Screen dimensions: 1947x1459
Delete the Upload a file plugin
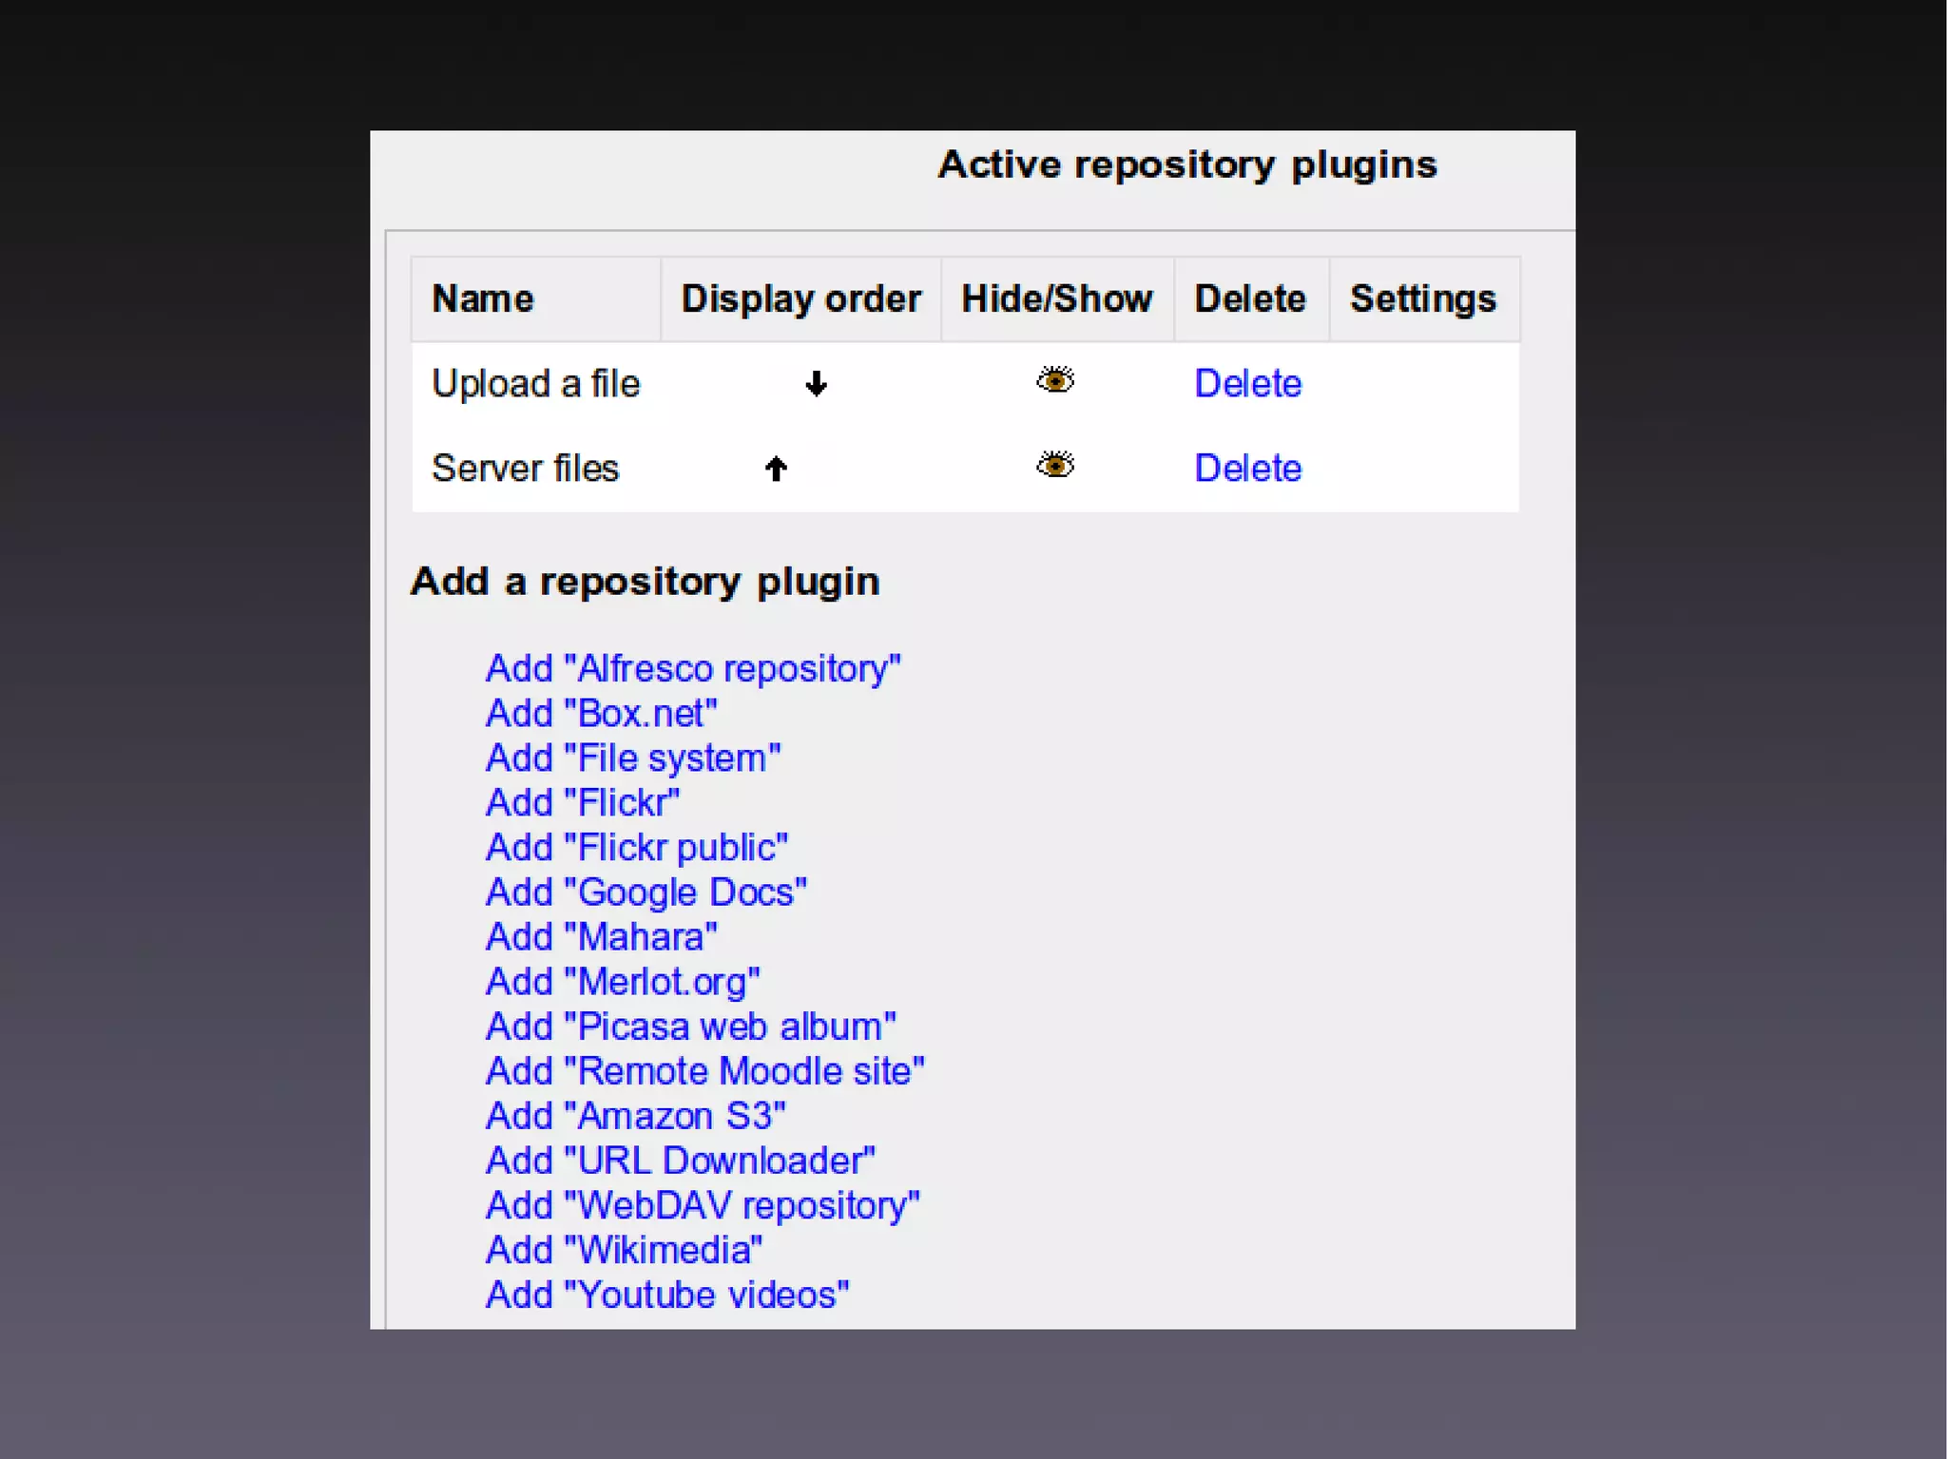point(1247,384)
